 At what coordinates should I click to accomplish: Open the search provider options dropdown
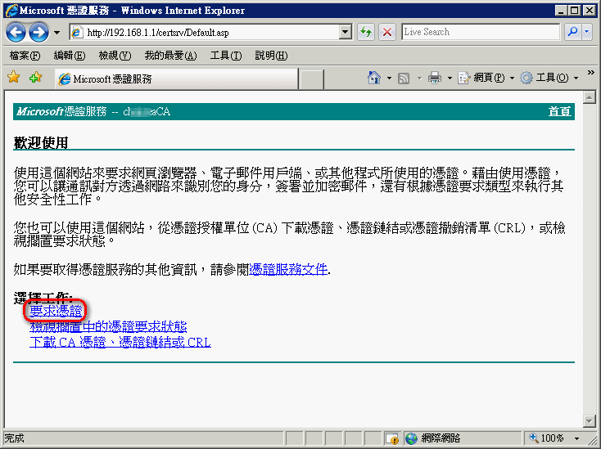pos(587,32)
